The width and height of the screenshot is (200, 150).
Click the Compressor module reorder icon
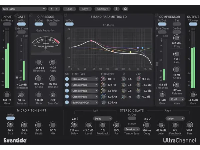tap(156, 15)
